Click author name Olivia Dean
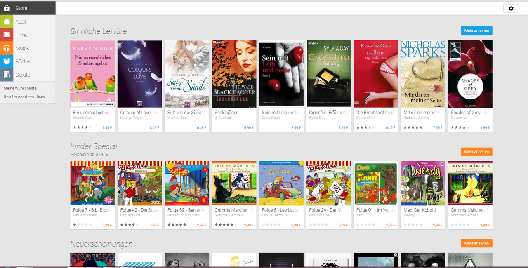The width and height of the screenshot is (528, 268). tap(271, 118)
